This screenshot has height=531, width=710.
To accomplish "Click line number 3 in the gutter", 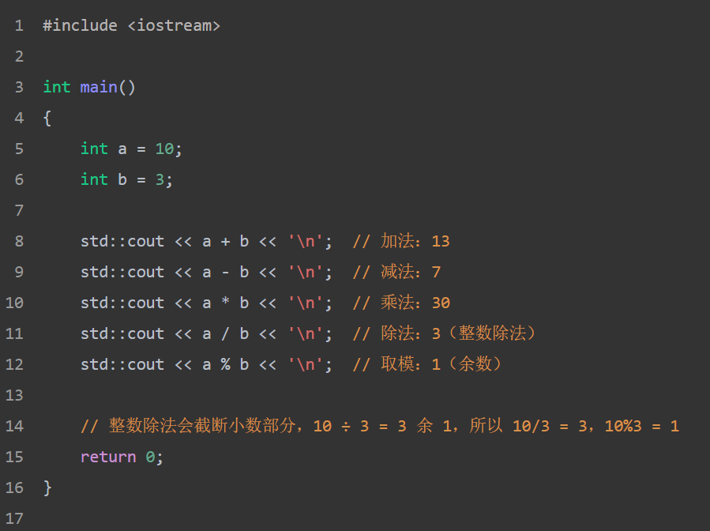I will pyautogui.click(x=19, y=87).
